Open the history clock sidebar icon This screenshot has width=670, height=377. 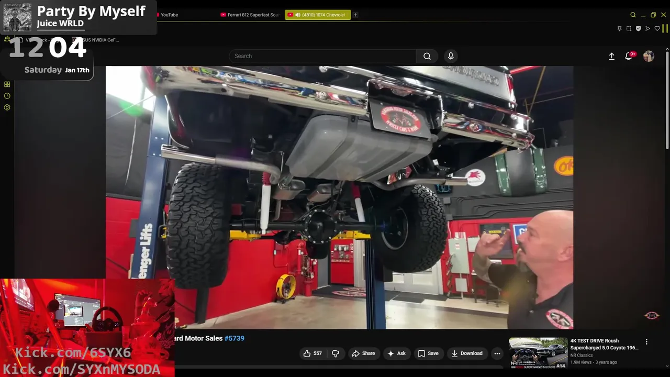pos(7,96)
